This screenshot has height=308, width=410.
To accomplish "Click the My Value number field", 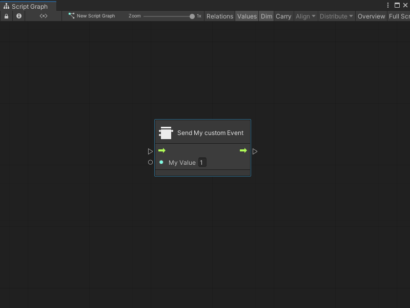I will [202, 163].
